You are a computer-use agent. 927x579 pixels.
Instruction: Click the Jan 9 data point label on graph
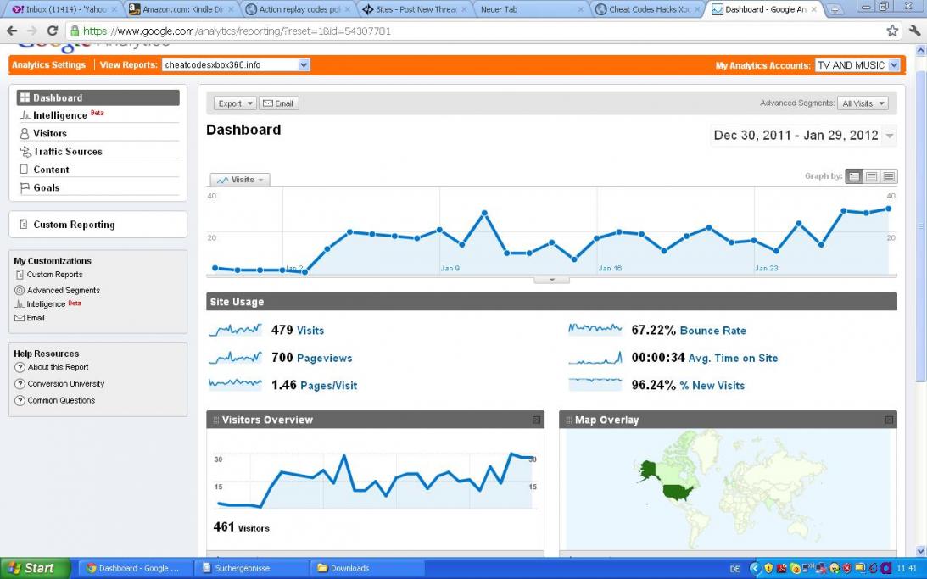[x=450, y=268]
